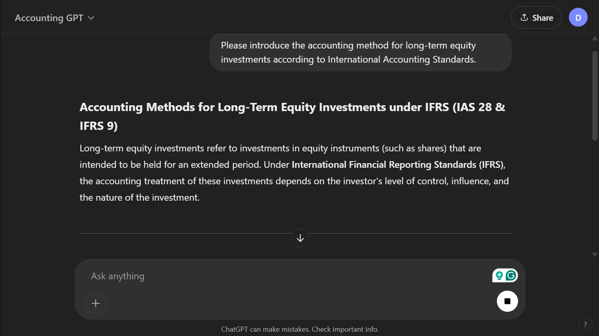The height and width of the screenshot is (336, 599).
Task: Open the Grammarly G icon
Action: click(511, 276)
